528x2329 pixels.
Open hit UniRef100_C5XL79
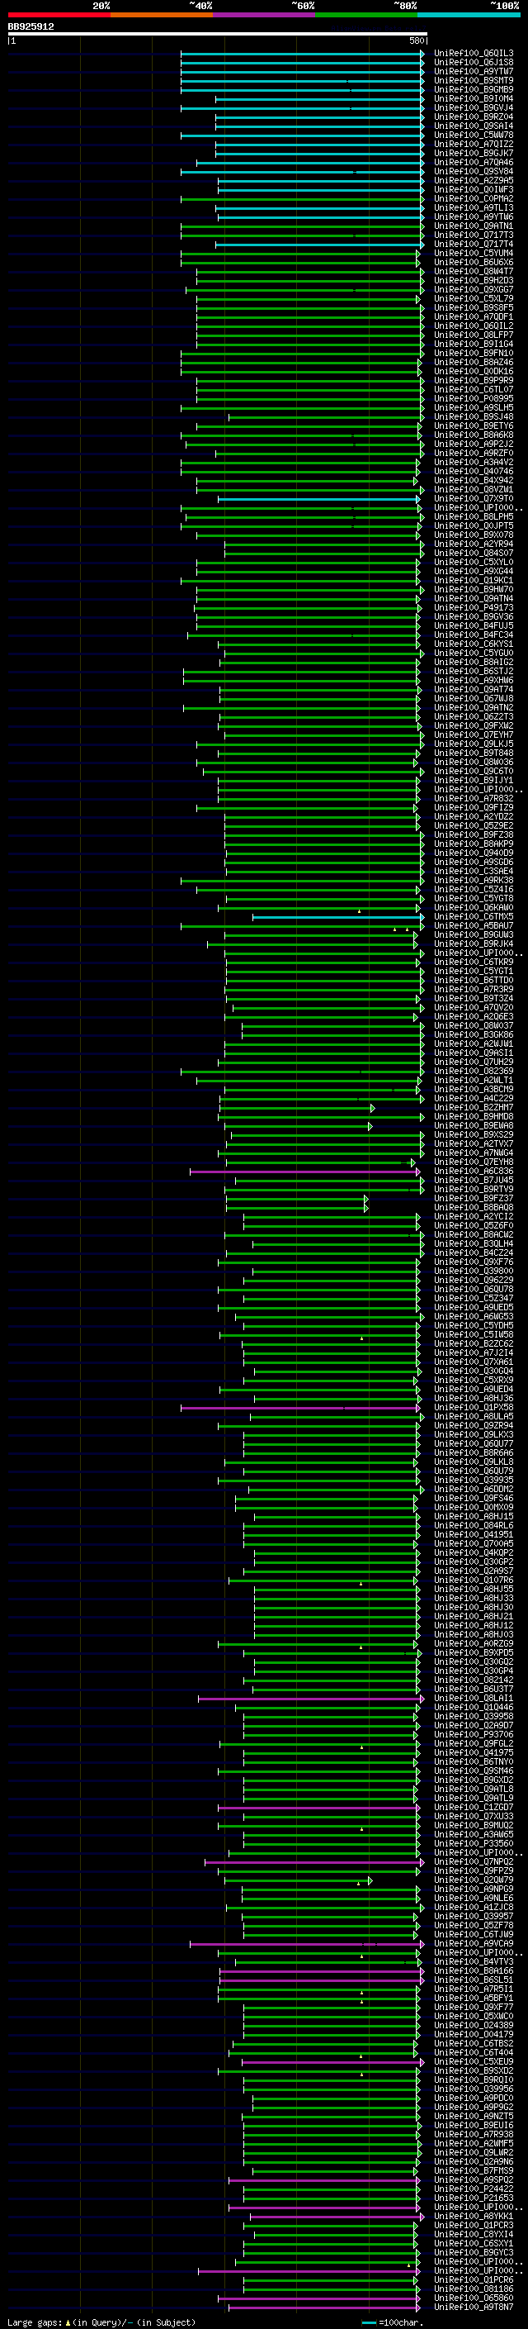(x=474, y=299)
